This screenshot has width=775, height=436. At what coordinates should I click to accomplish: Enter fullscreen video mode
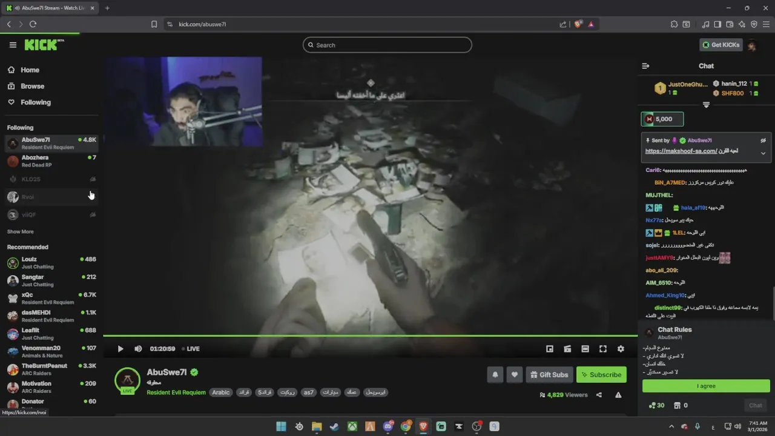603,349
